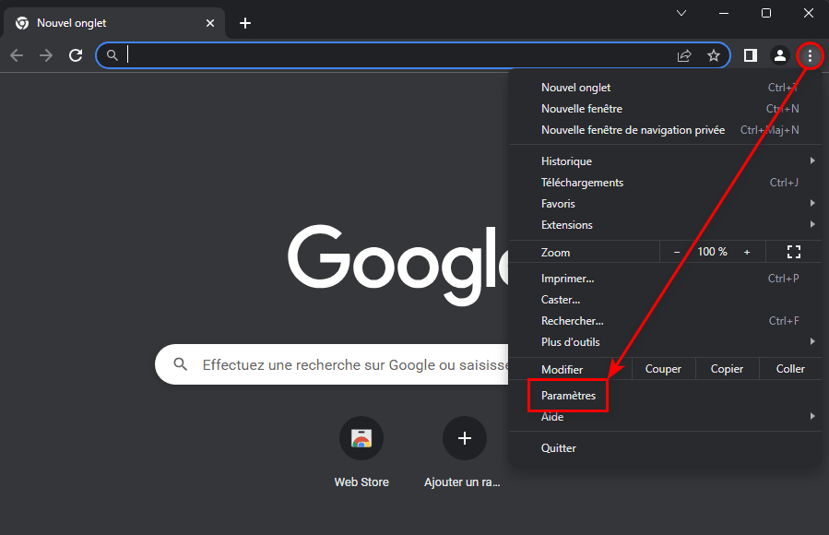
Task: Click the 100 % zoom value
Action: (x=712, y=252)
